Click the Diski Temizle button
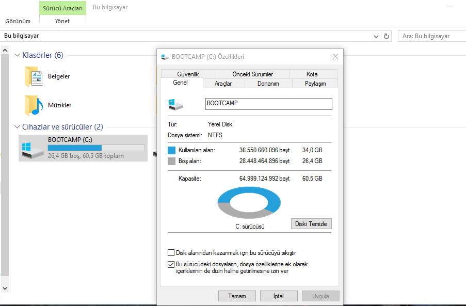Image resolution: width=466 pixels, height=306 pixels. point(311,223)
